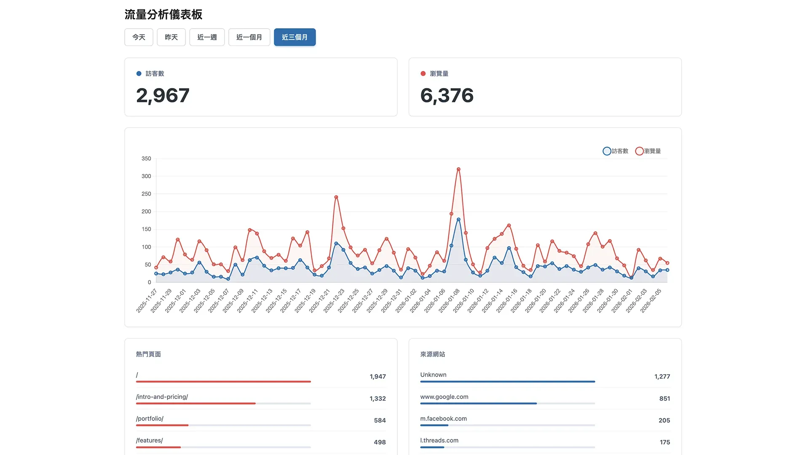Screen dimensions: 809x455
Task: Click the red circle legend icon
Action: coord(639,151)
